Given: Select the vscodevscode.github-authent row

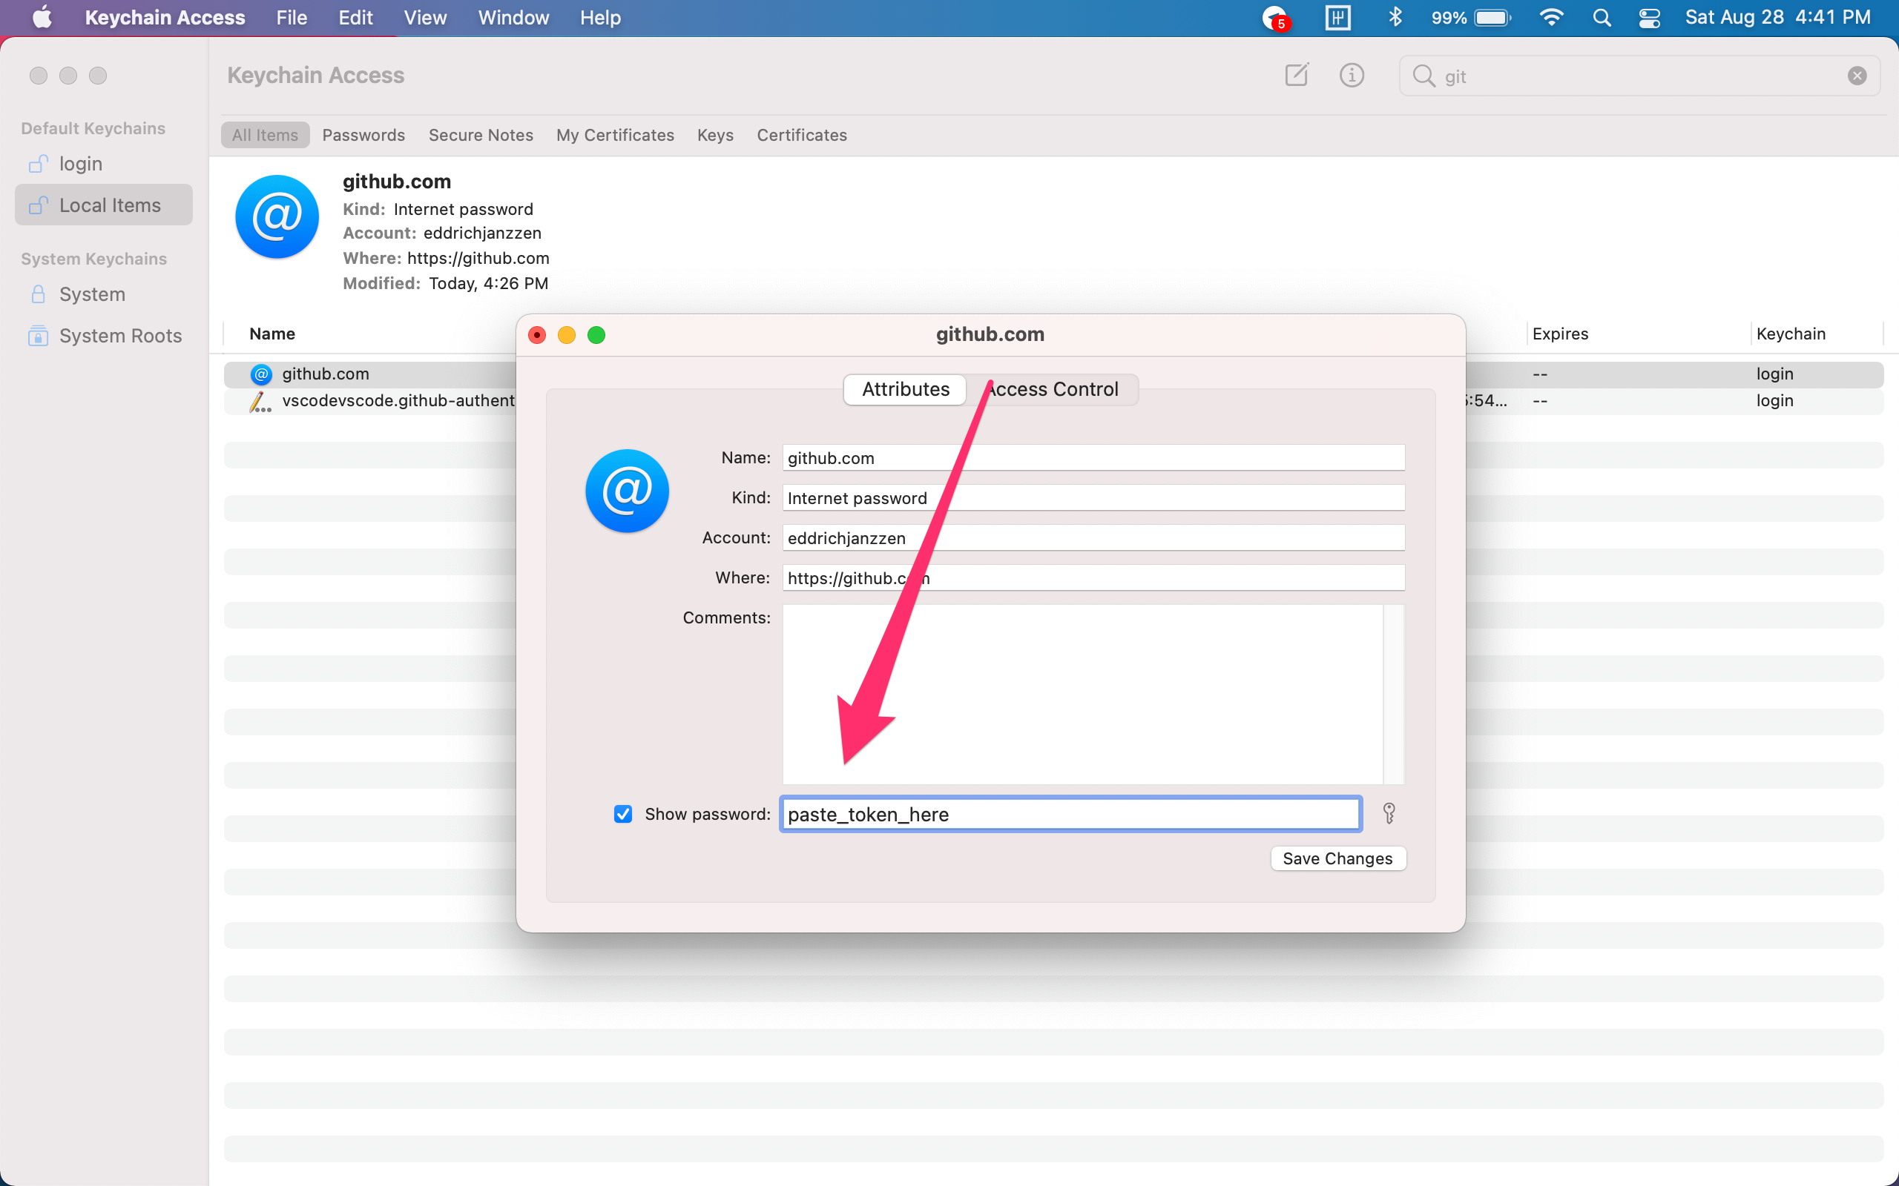Looking at the screenshot, I should 370,401.
